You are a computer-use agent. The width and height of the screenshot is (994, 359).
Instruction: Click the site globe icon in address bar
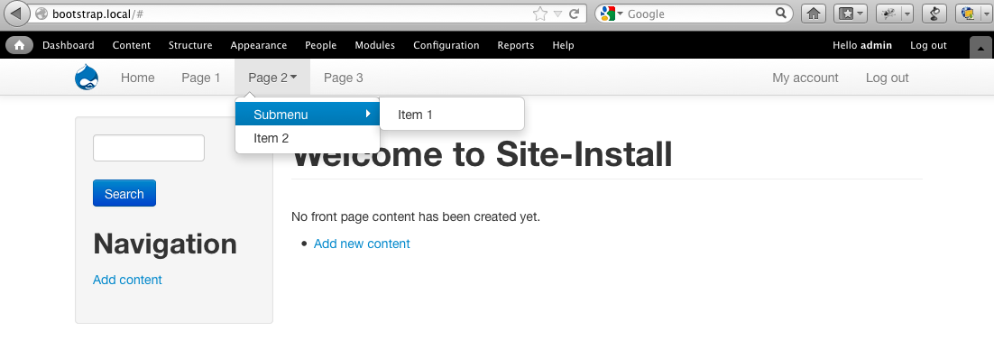[x=41, y=14]
